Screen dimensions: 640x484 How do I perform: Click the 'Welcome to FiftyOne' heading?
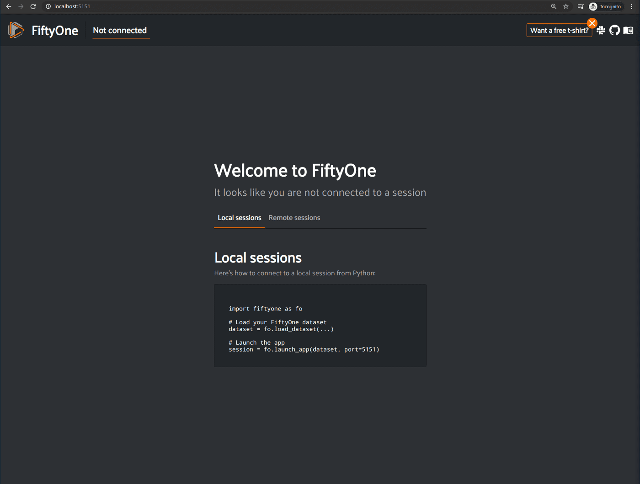click(295, 171)
